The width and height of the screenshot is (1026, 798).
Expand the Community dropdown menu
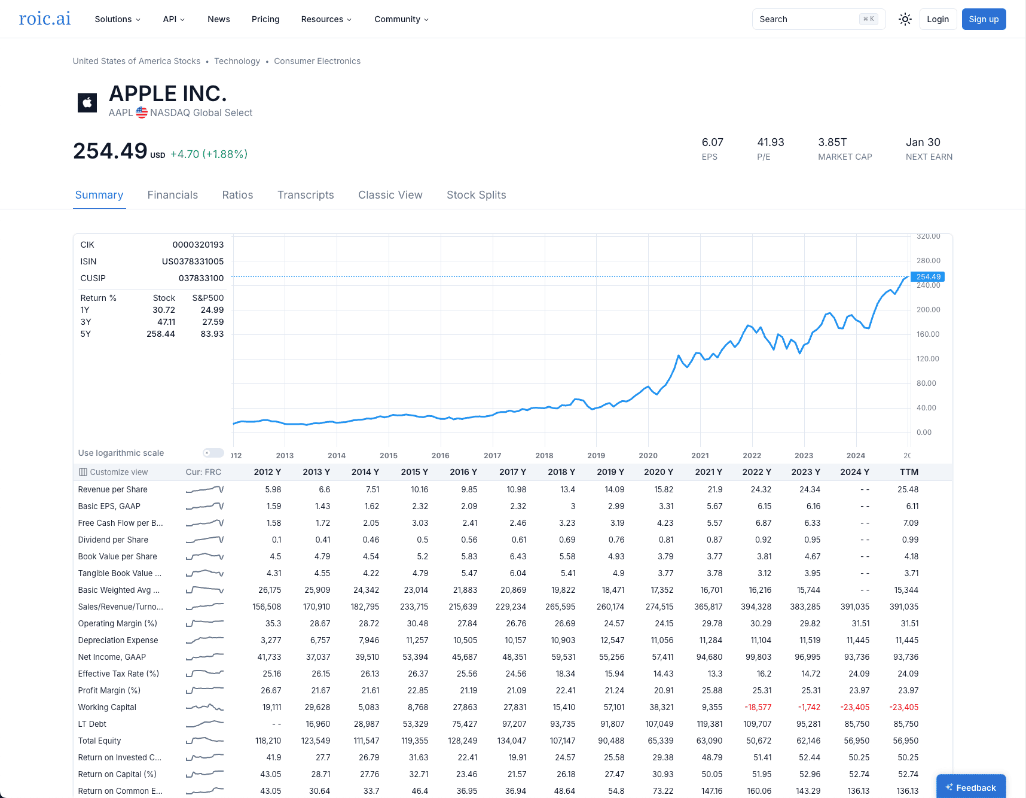coord(402,19)
